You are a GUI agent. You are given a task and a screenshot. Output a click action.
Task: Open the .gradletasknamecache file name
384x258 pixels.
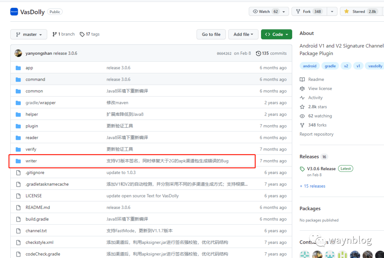47,184
